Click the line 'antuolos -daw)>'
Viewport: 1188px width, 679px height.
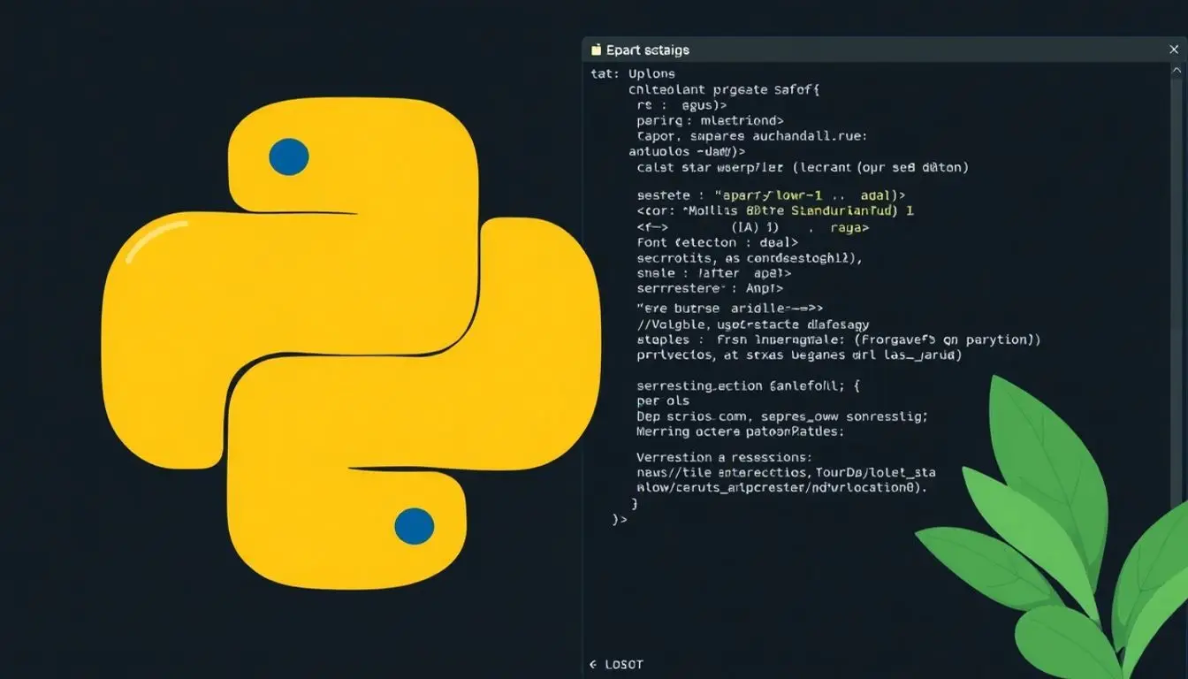[x=687, y=151]
